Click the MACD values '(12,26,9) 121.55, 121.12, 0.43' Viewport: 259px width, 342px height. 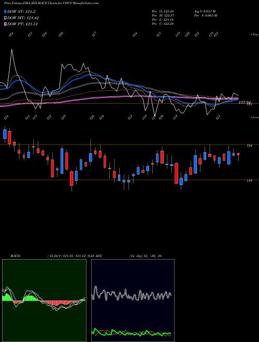coord(71,256)
